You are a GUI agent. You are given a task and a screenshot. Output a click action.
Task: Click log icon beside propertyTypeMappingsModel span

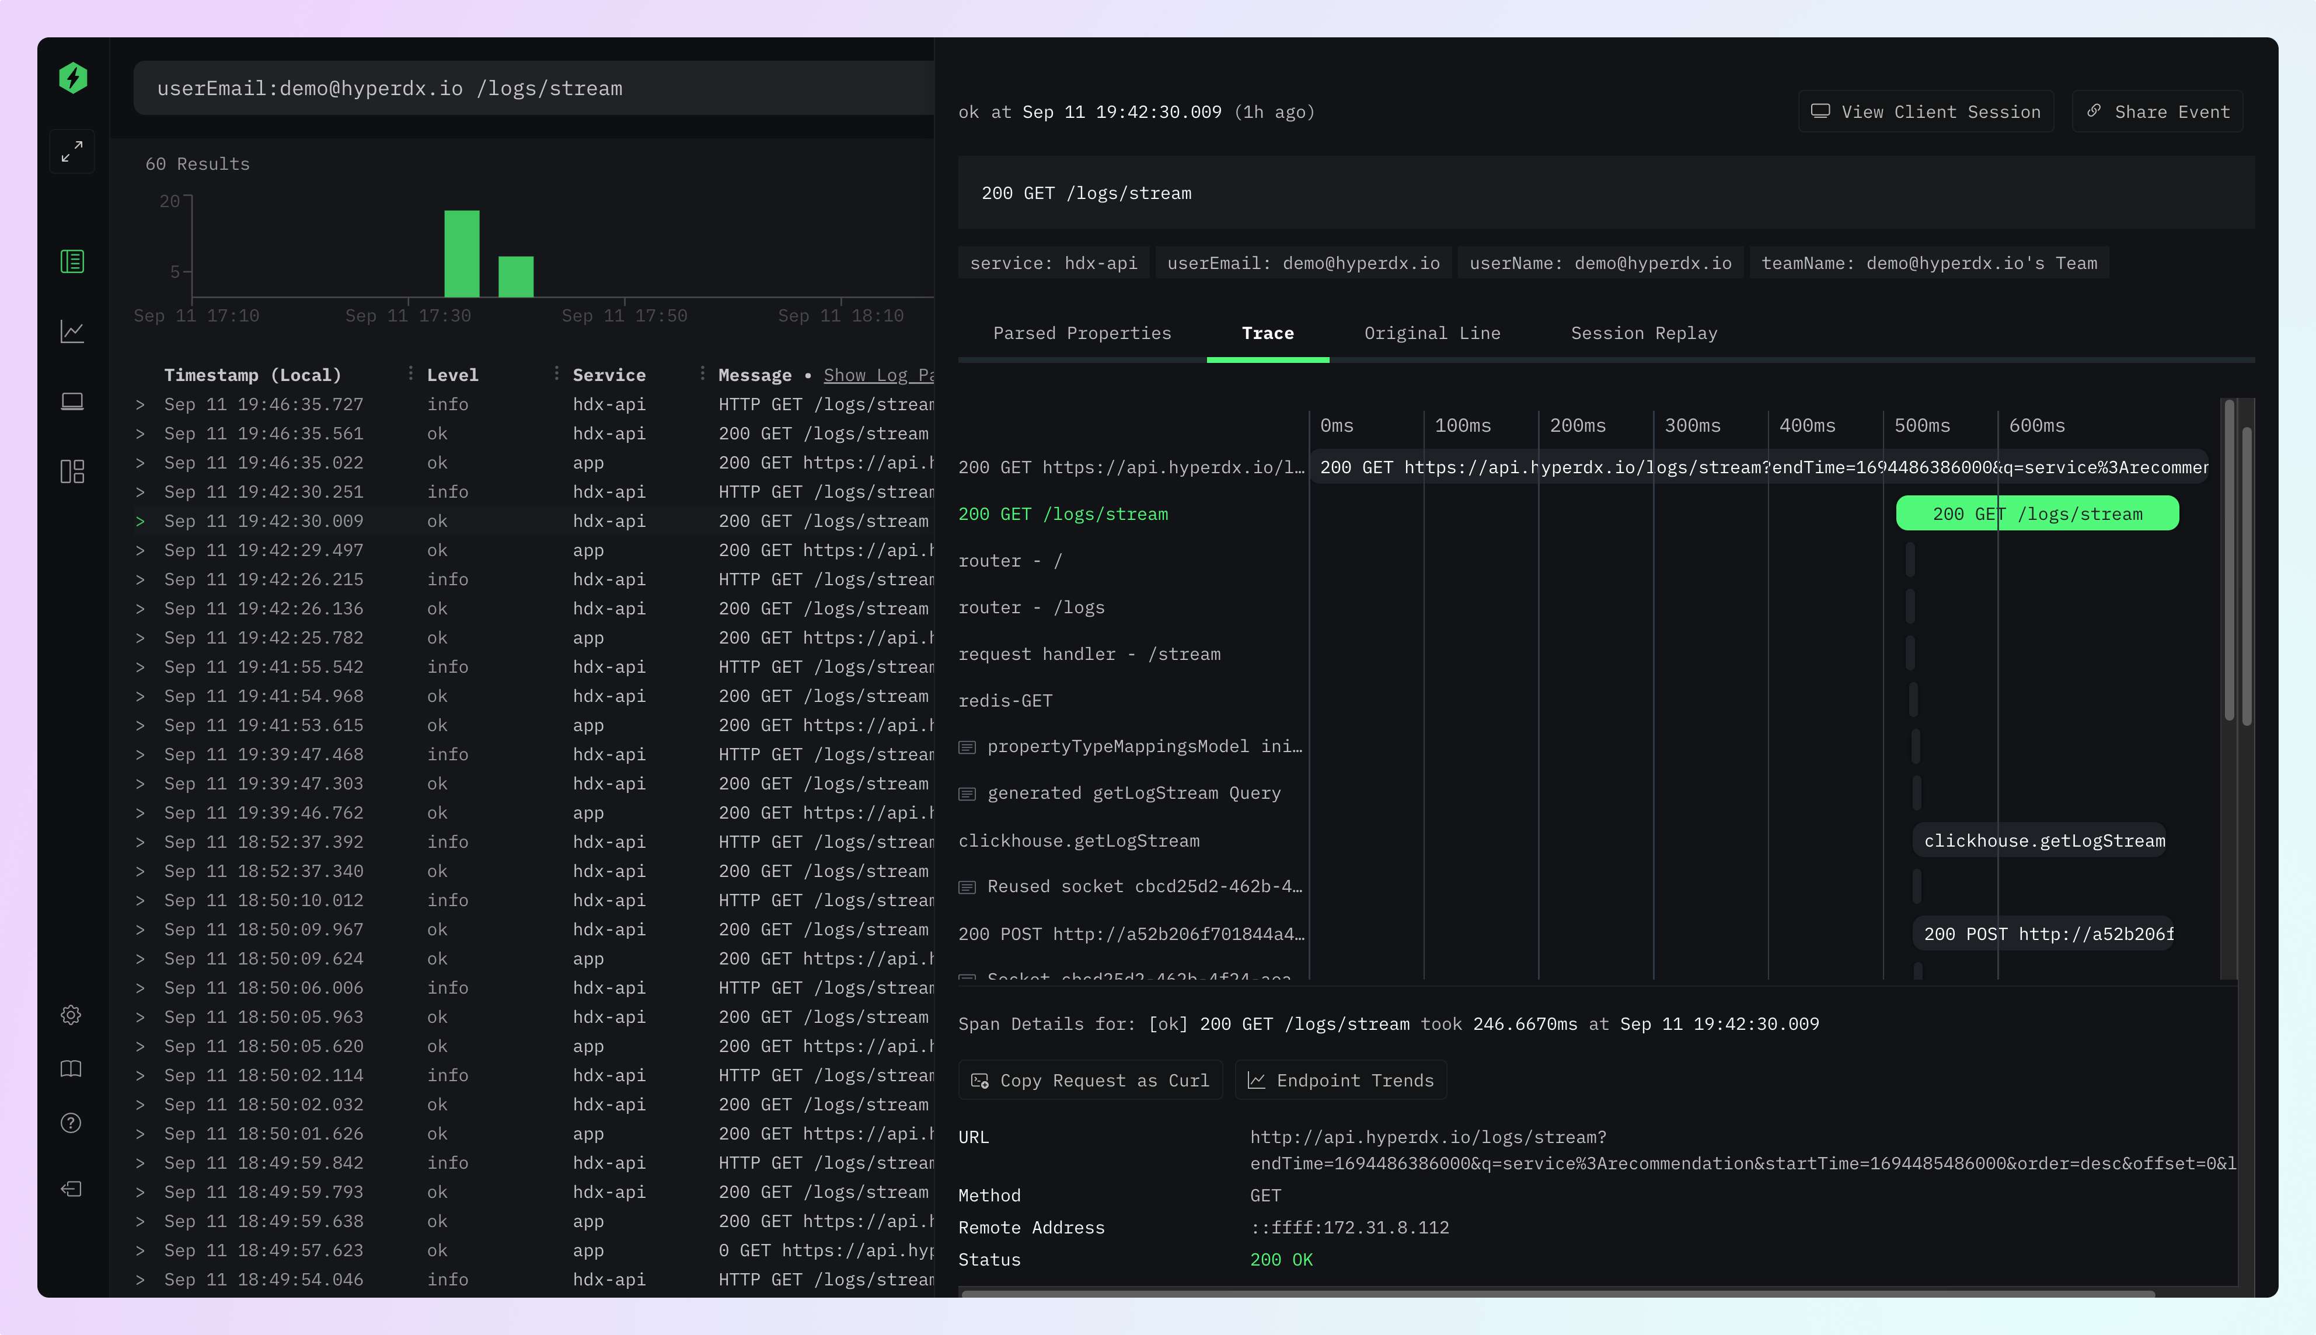click(967, 747)
